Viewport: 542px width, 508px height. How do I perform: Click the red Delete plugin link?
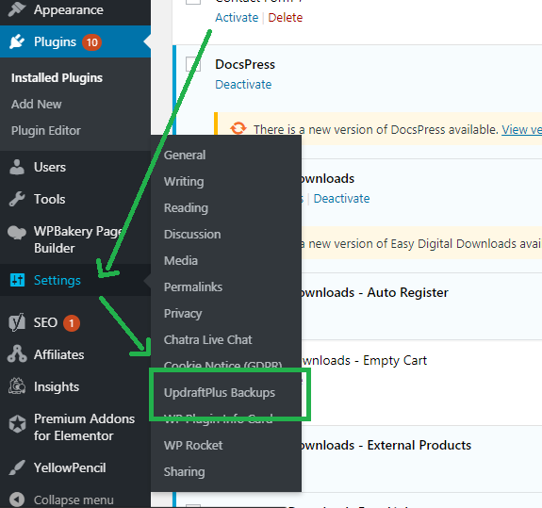286,17
